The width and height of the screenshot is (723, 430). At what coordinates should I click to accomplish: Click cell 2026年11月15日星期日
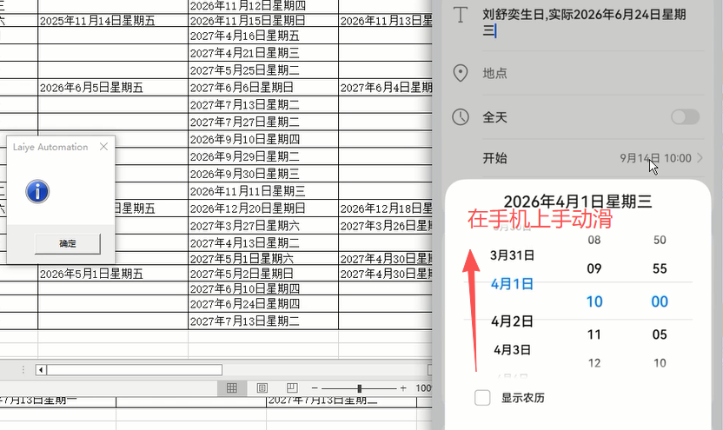[x=263, y=20]
